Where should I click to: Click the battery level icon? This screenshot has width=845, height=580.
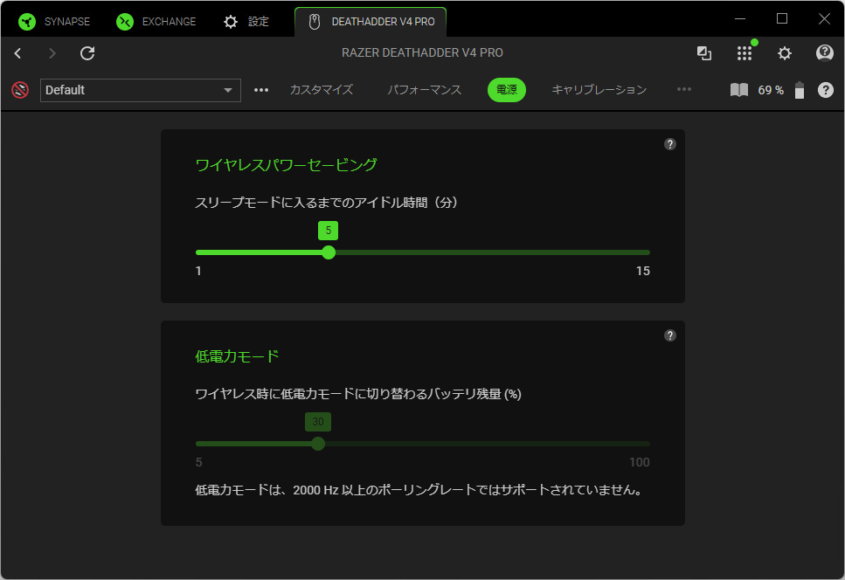[x=799, y=90]
